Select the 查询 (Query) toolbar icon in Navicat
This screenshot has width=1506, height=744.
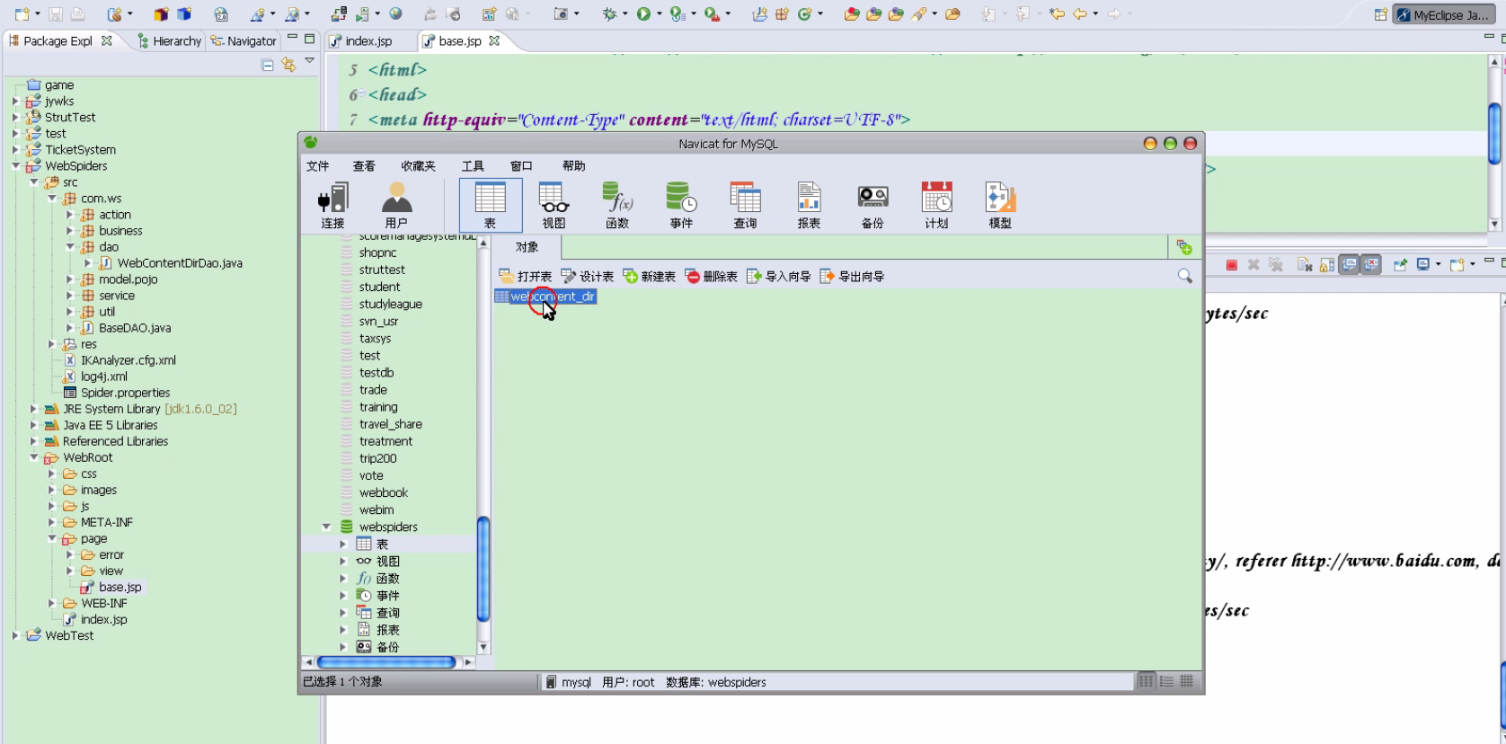[x=745, y=205]
